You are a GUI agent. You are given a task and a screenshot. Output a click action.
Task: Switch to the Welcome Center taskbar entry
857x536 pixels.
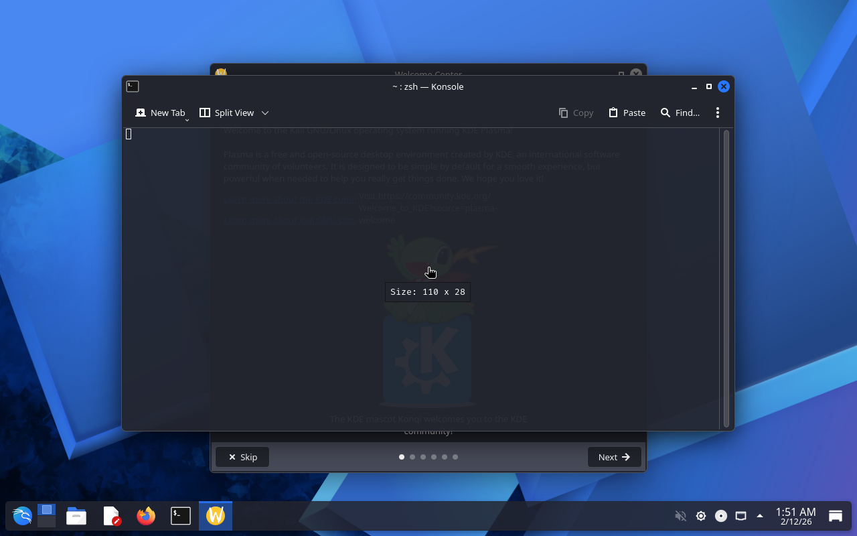point(216,516)
